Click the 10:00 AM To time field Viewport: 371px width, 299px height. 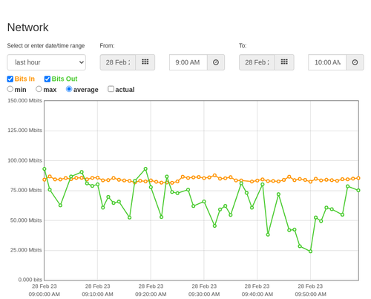327,62
